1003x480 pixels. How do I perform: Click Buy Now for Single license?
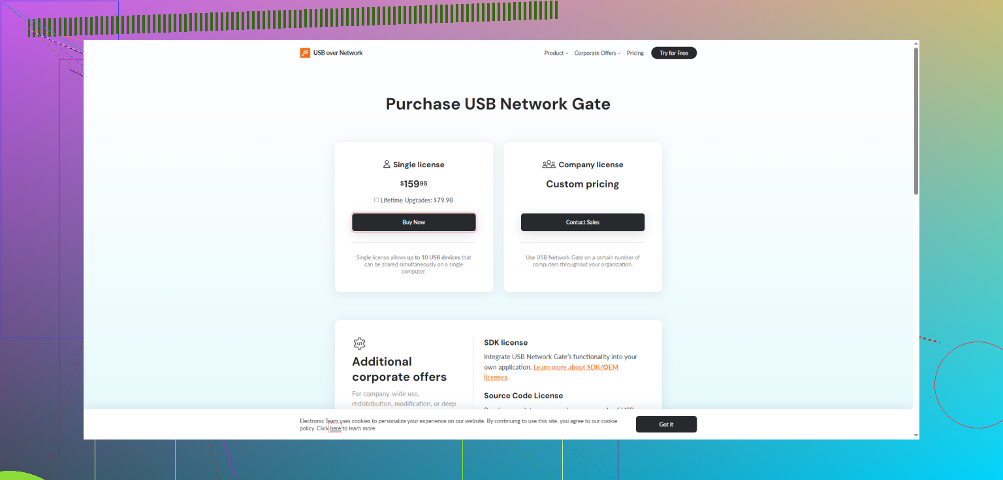tap(414, 222)
